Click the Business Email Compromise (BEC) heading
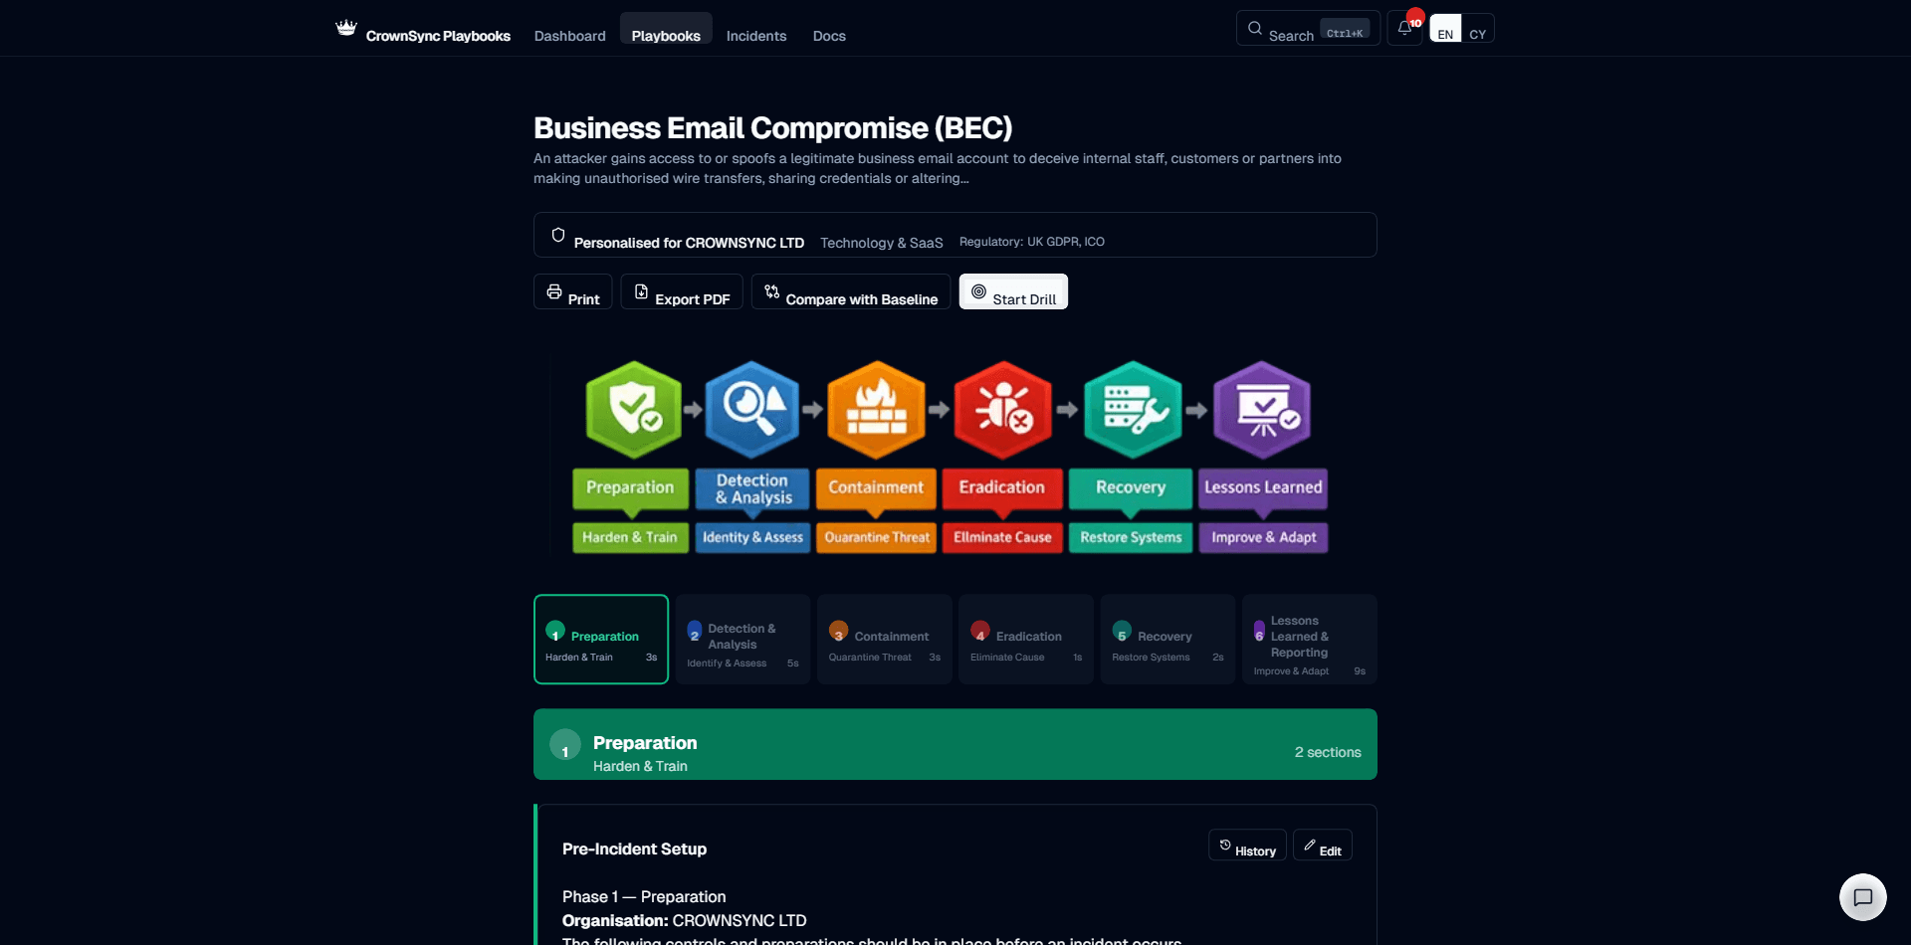Image resolution: width=1911 pixels, height=945 pixels. [x=773, y=128]
